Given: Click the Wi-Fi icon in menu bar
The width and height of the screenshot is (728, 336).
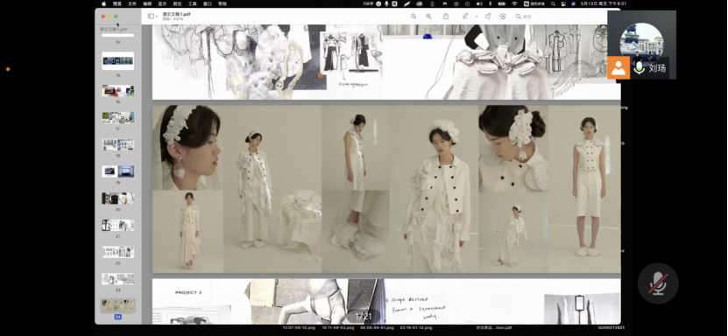Looking at the screenshot, I should pos(514,3).
